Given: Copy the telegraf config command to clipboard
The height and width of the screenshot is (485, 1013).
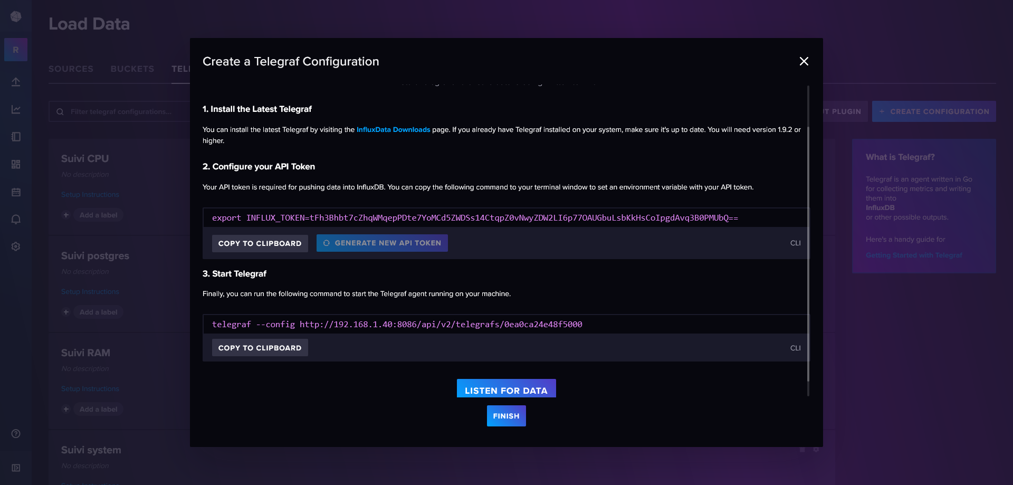Looking at the screenshot, I should (x=260, y=348).
